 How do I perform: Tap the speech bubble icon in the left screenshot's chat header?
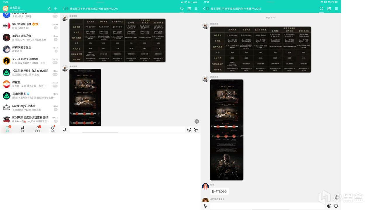click(x=182, y=9)
